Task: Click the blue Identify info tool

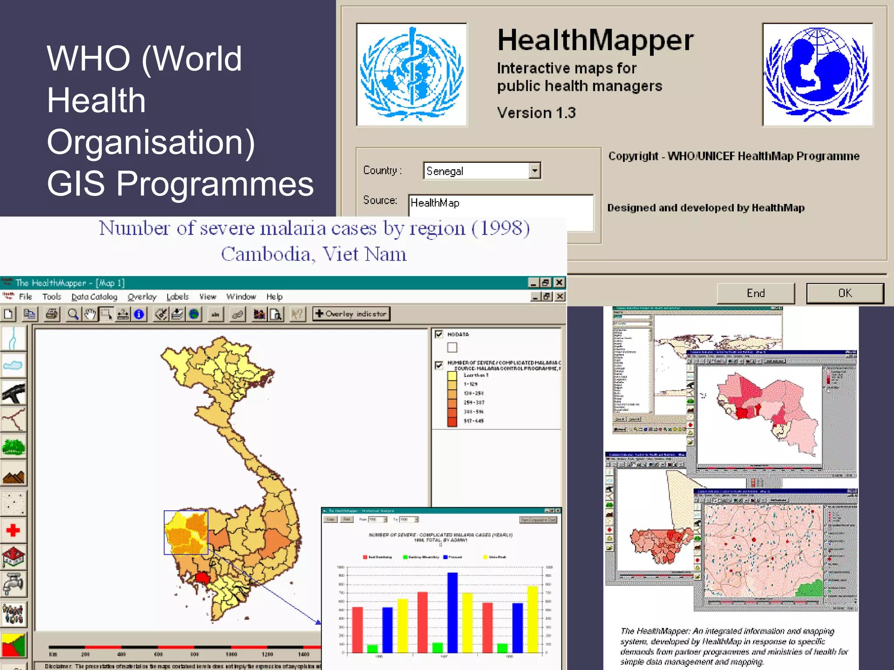Action: [139, 314]
